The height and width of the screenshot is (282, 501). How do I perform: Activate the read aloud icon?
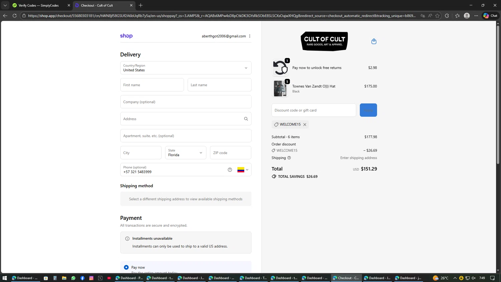click(x=430, y=16)
